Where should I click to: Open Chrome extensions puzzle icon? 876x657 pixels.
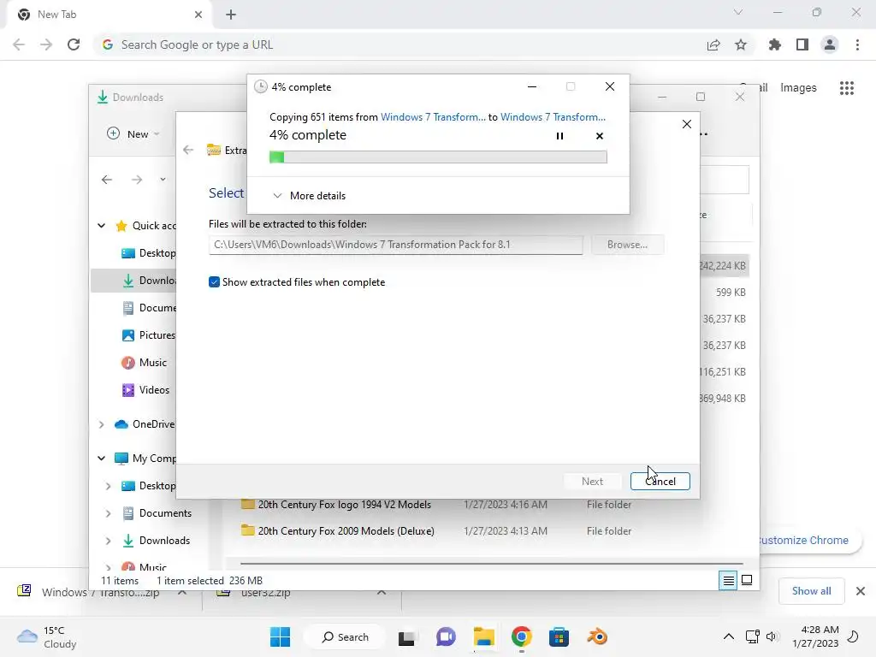click(x=775, y=44)
